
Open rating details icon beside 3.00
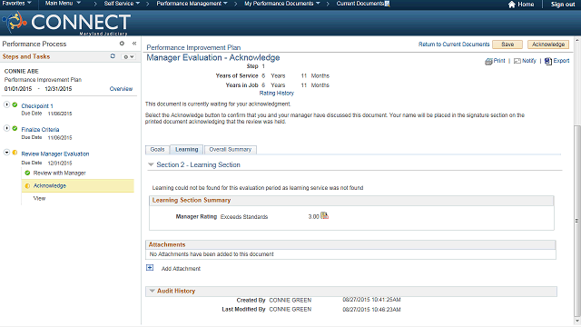tap(325, 215)
